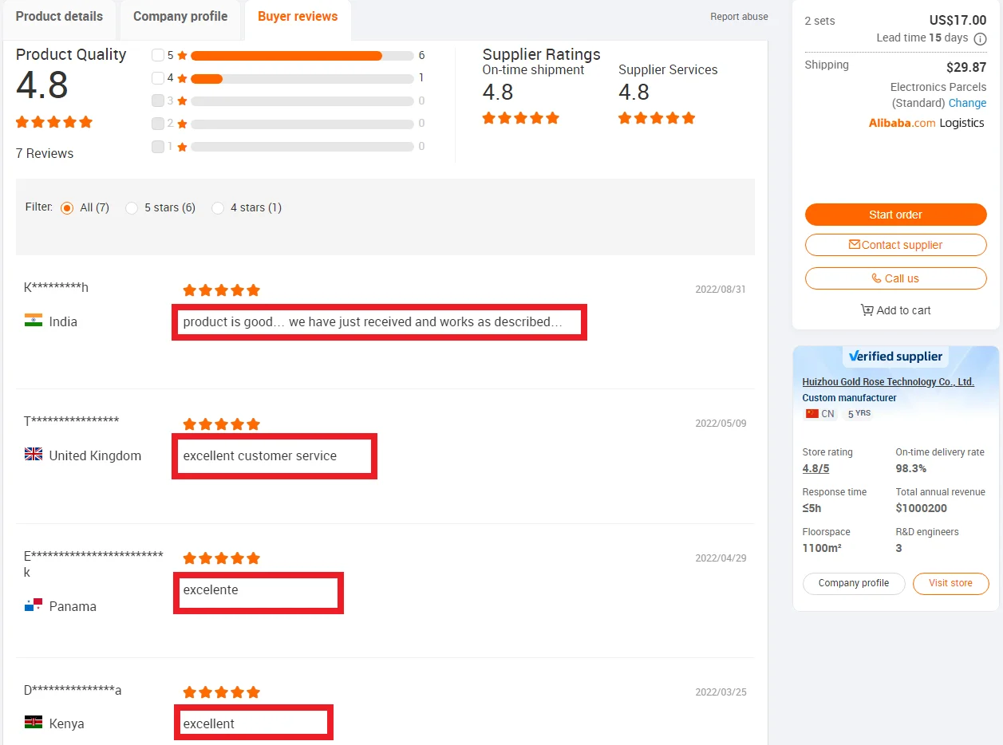Click the China flag icon in supplier card
Viewport: 1003px width, 745px height.
tap(811, 414)
